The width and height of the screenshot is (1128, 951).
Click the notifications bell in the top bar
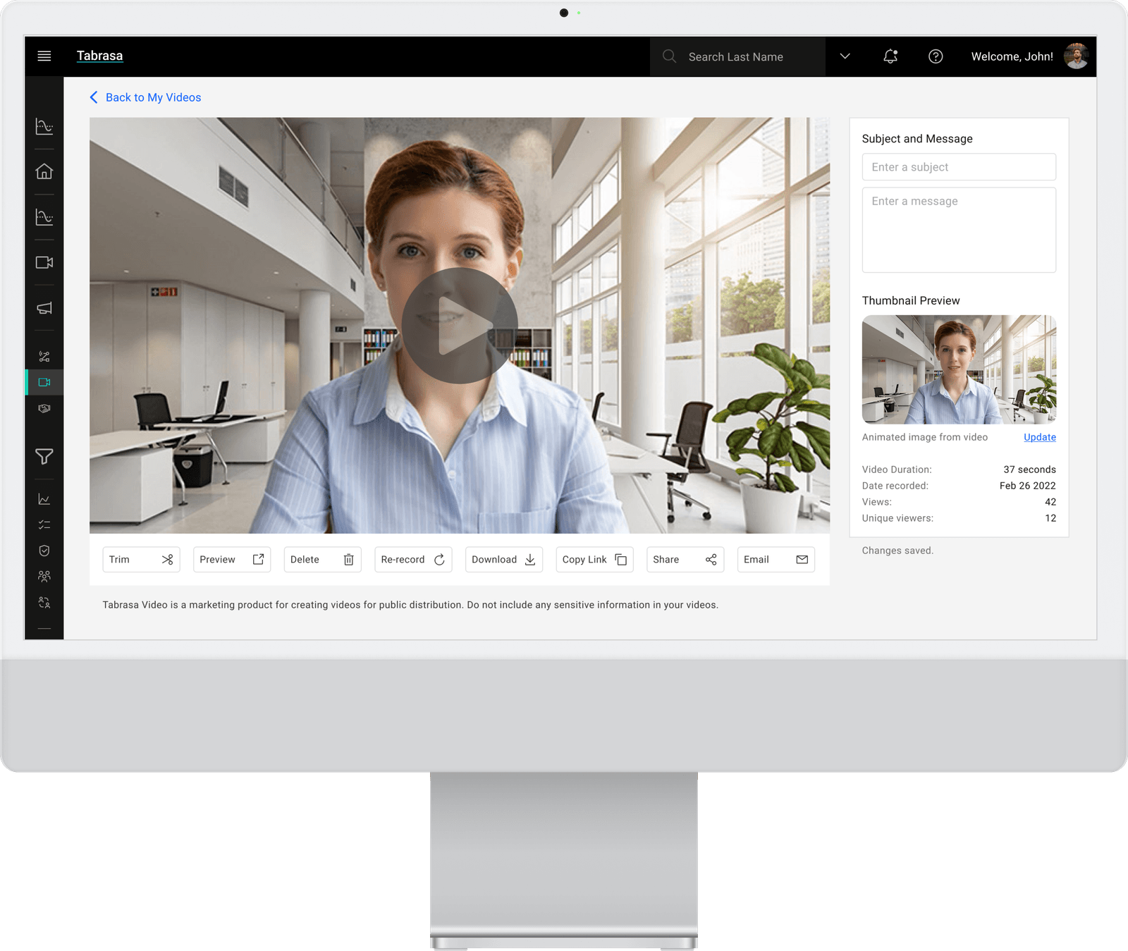(x=890, y=56)
